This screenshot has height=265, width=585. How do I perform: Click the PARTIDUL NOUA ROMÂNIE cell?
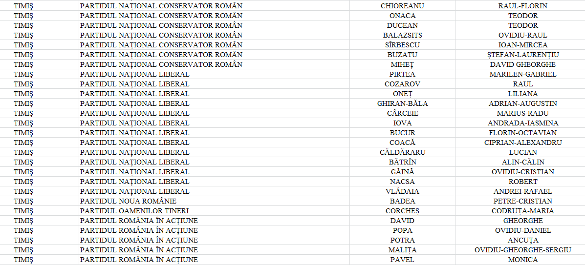pyautogui.click(x=128, y=201)
